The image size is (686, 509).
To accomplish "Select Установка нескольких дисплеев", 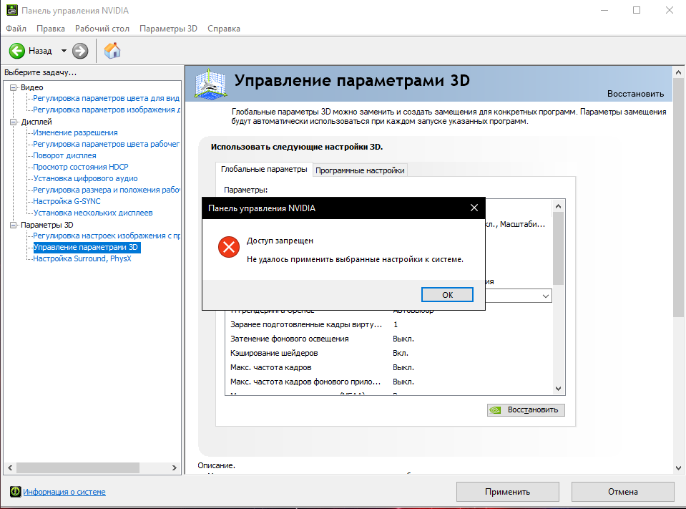I will [x=93, y=213].
